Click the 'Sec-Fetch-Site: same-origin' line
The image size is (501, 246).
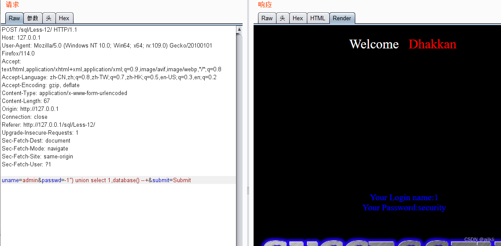coord(37,157)
